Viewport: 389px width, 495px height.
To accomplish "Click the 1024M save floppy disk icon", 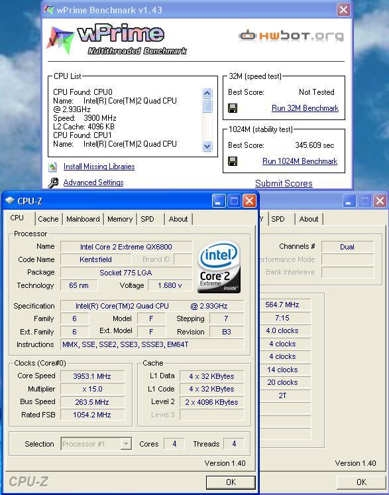I will [x=233, y=161].
